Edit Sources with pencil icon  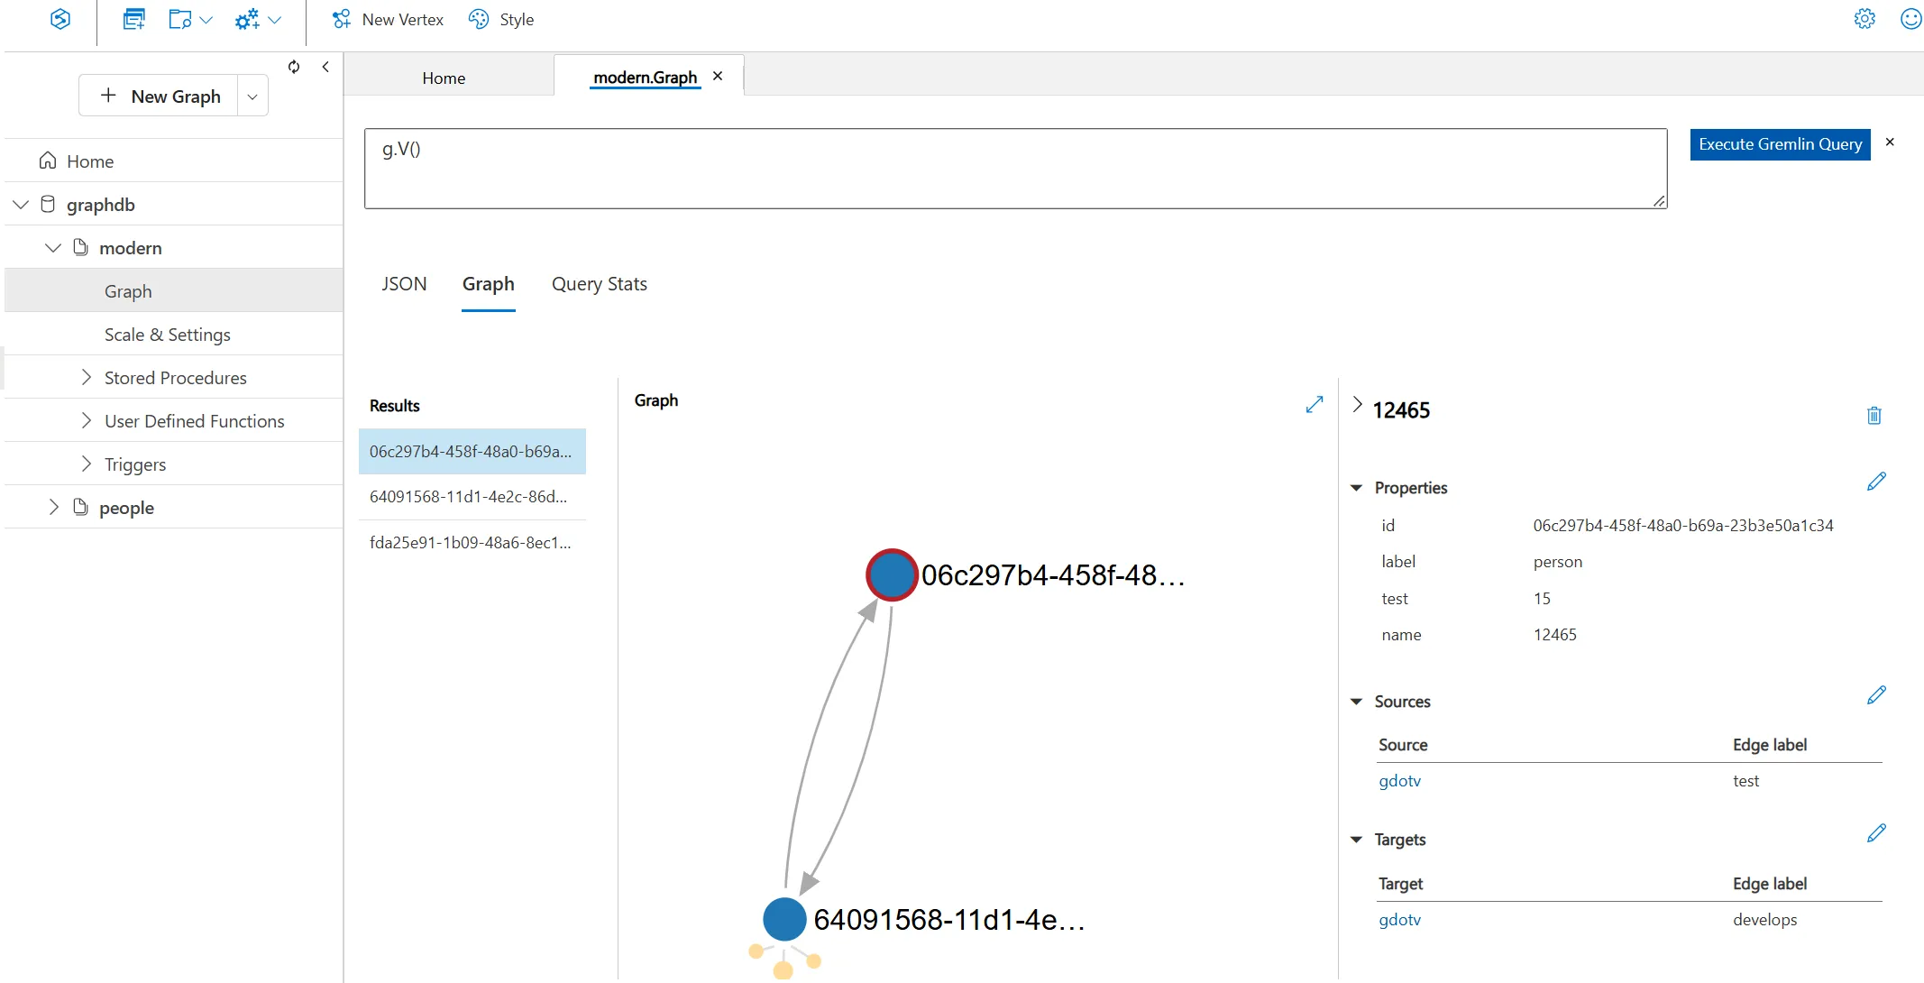[x=1876, y=695]
